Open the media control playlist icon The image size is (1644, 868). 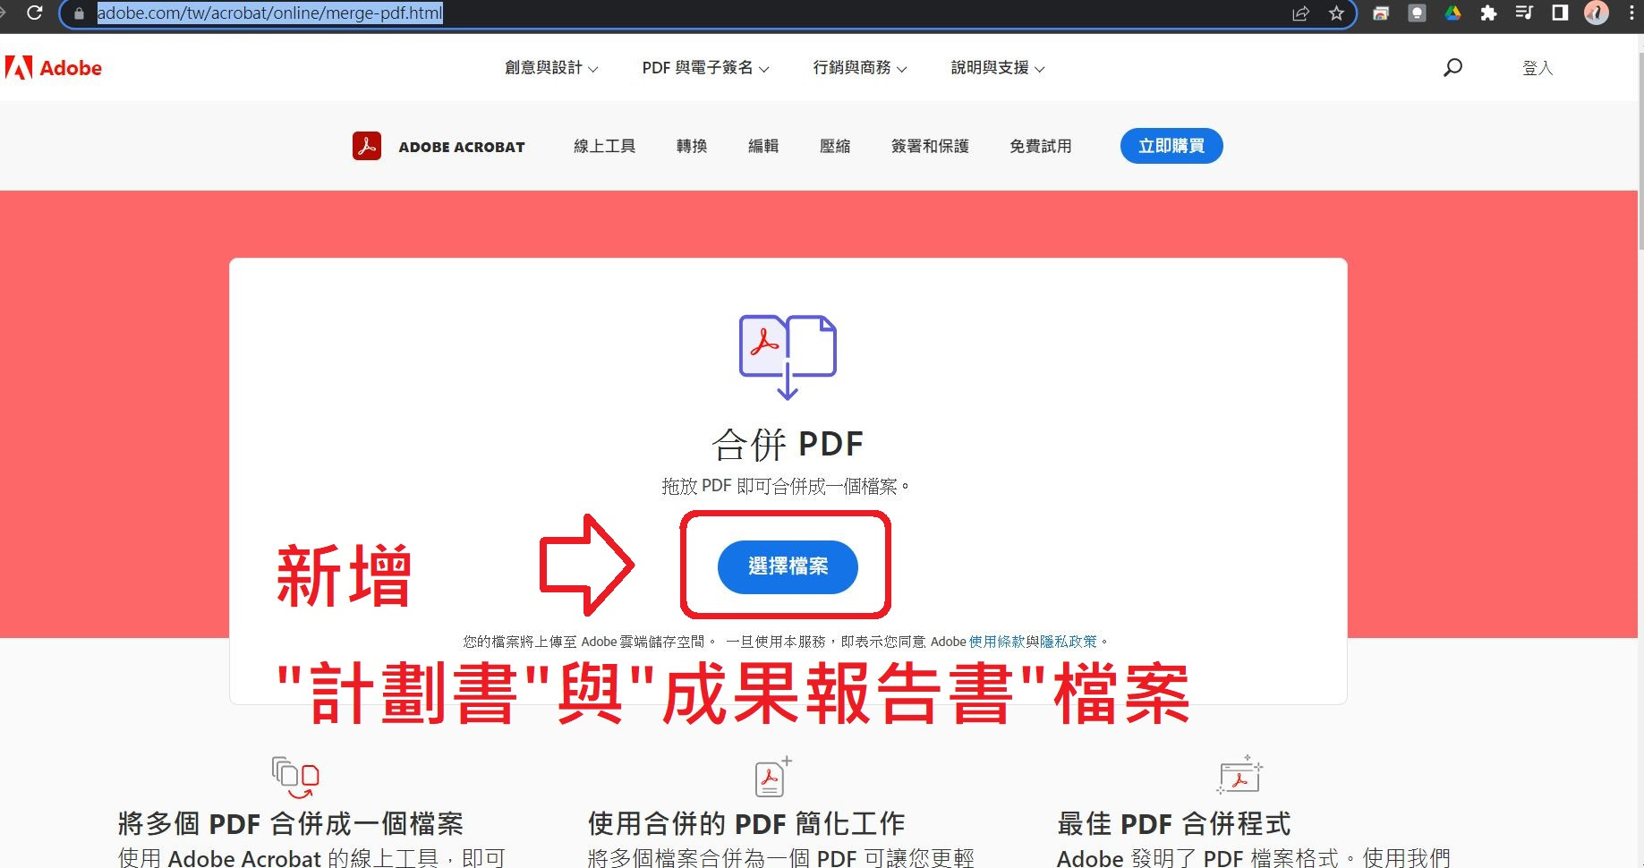pyautogui.click(x=1524, y=13)
